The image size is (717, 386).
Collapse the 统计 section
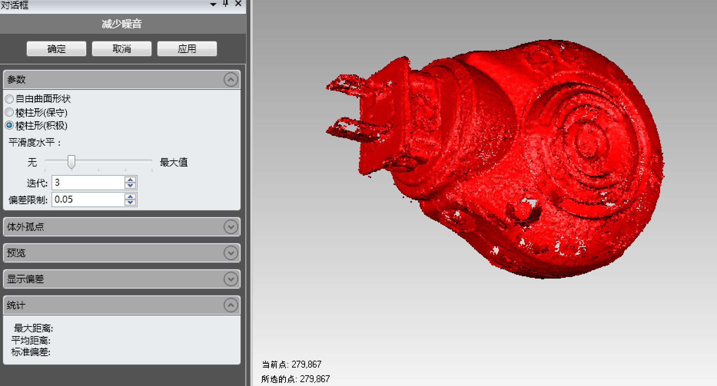pos(231,305)
